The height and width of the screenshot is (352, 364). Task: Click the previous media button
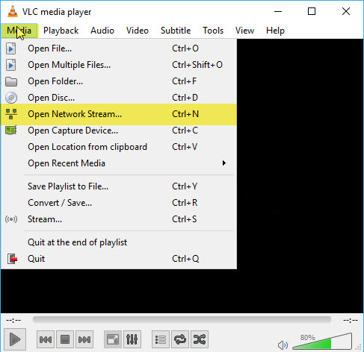pos(46,339)
